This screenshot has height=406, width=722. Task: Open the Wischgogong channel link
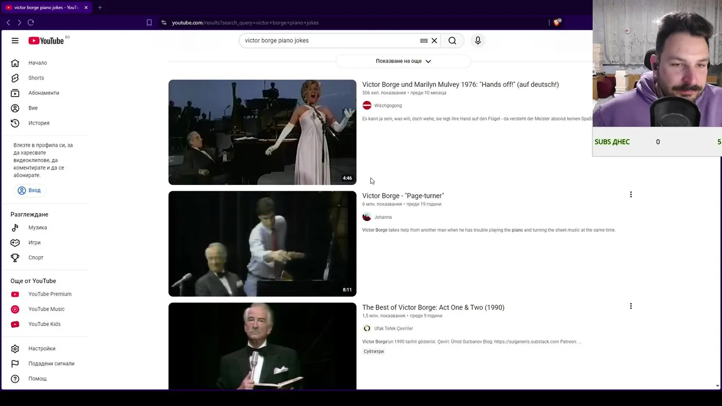click(x=388, y=105)
